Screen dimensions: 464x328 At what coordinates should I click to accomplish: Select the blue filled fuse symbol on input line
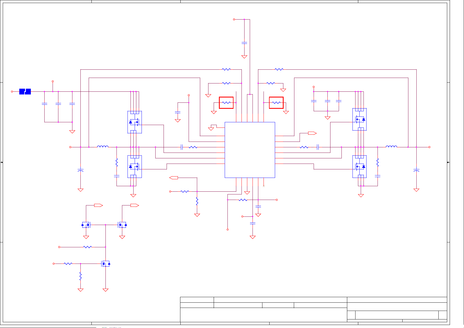coord(25,91)
